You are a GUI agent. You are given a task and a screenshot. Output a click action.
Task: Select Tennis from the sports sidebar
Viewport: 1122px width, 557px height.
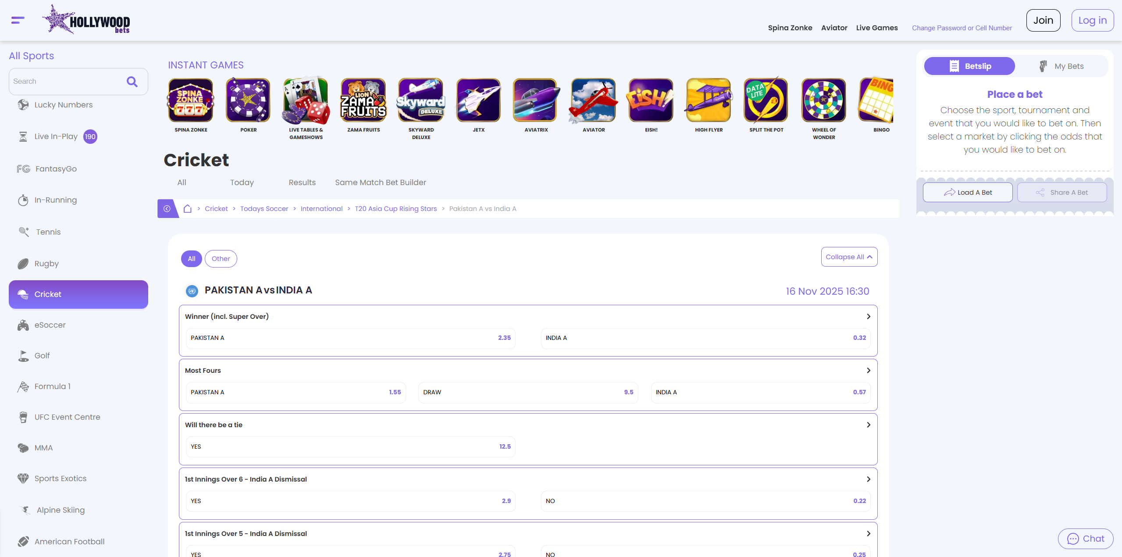(x=49, y=232)
